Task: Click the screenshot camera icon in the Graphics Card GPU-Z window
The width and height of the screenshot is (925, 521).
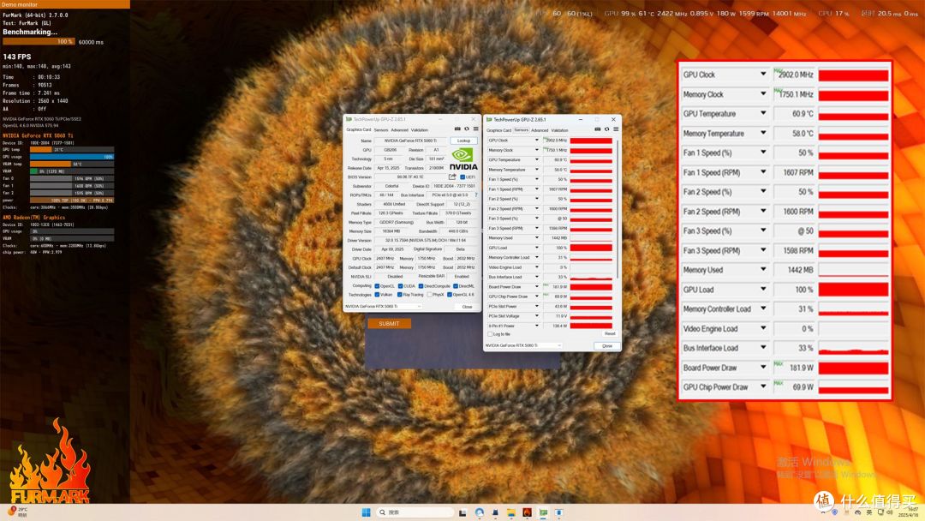Action: [457, 129]
